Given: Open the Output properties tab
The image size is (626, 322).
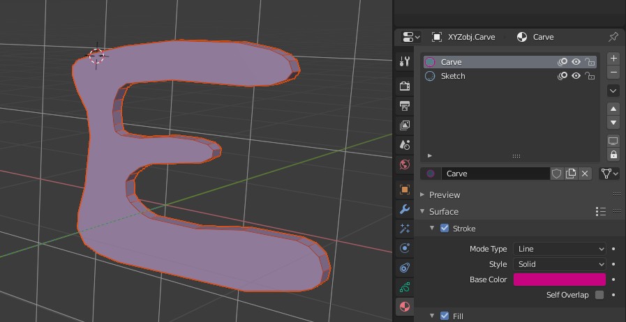Looking at the screenshot, I should click(x=404, y=106).
